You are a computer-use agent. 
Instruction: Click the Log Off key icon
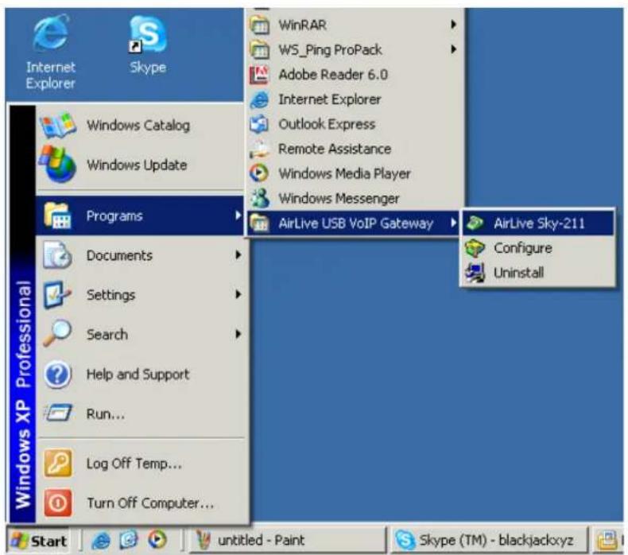coord(58,464)
